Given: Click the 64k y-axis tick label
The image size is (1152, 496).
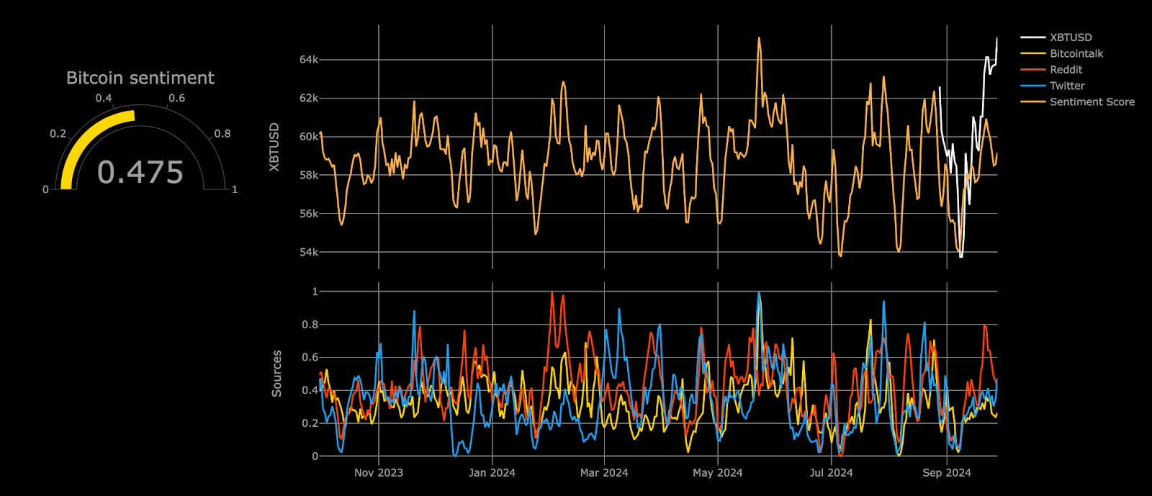Looking at the screenshot, I should tap(309, 60).
